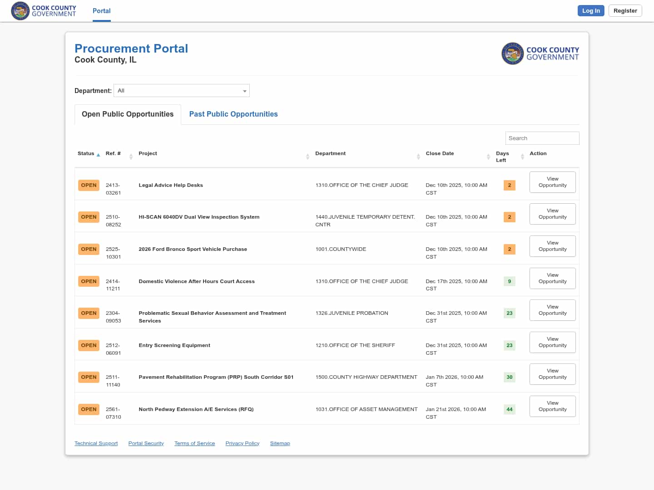Open the Technical Support link
Image resolution: width=654 pixels, height=490 pixels.
[x=96, y=443]
